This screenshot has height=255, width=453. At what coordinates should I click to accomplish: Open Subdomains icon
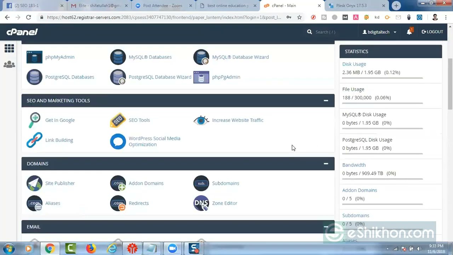201,183
